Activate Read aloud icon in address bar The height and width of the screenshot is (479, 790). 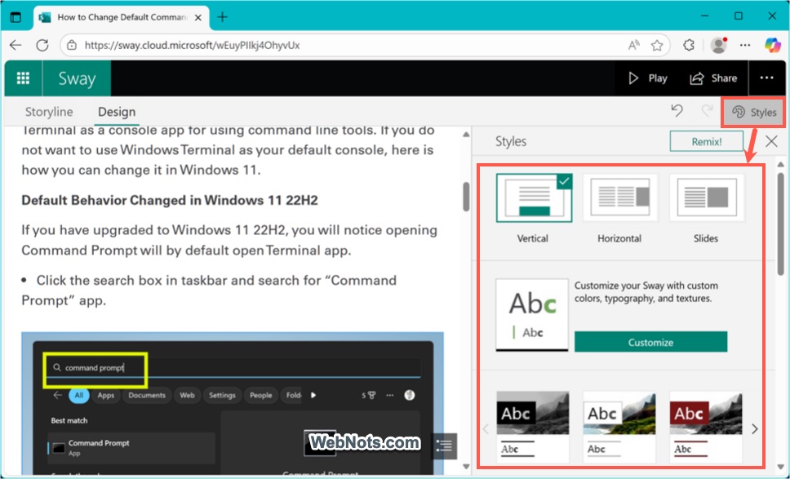click(x=634, y=46)
